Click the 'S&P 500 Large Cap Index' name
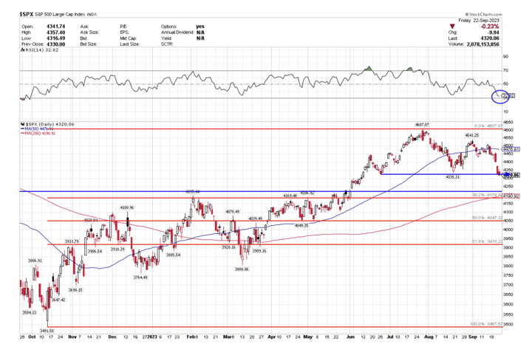The width and height of the screenshot is (532, 355). [60, 14]
